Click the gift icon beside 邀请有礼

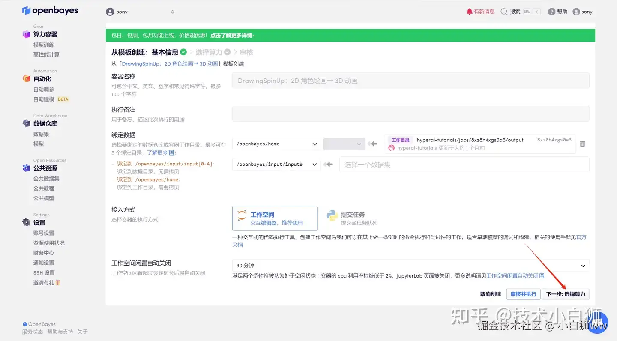[57, 283]
